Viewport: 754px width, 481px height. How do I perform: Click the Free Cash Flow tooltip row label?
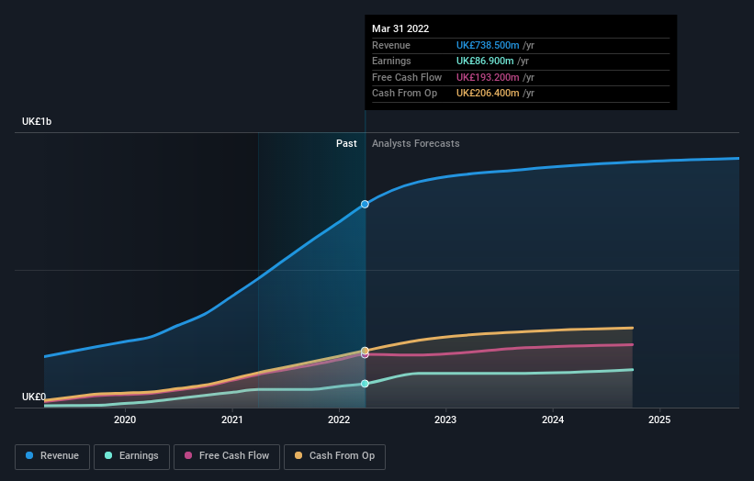pos(407,77)
